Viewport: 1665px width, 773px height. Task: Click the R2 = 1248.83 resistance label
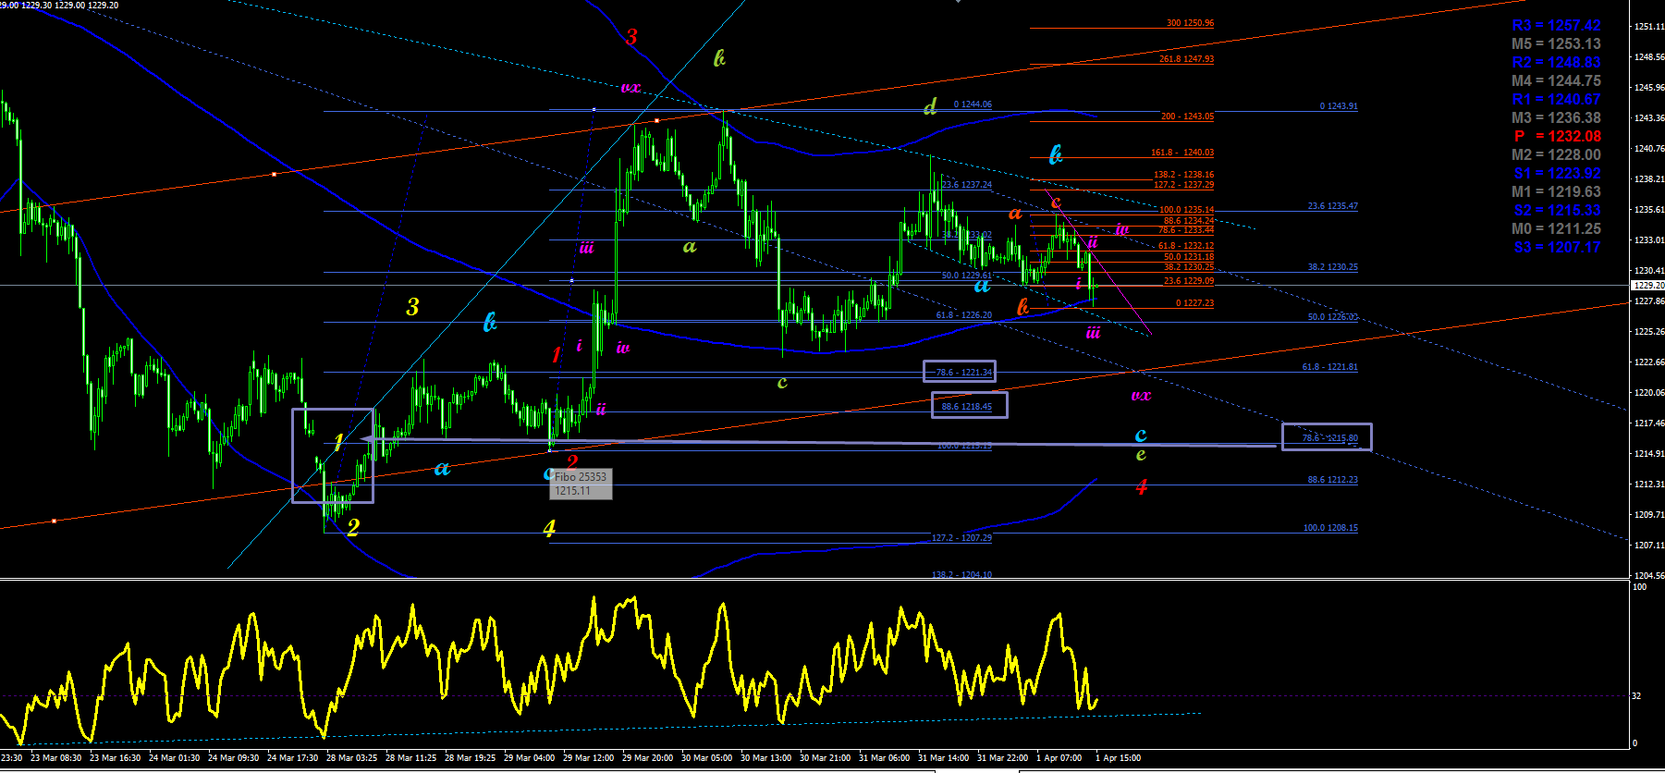click(1556, 63)
